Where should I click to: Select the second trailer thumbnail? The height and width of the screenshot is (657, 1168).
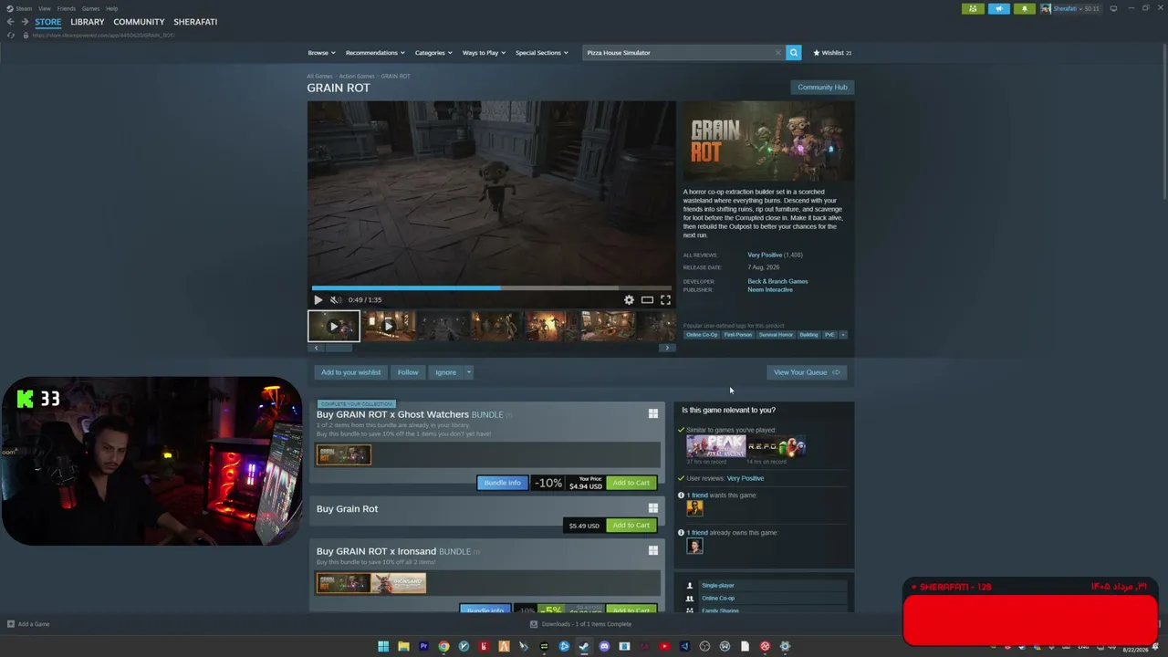coord(389,326)
